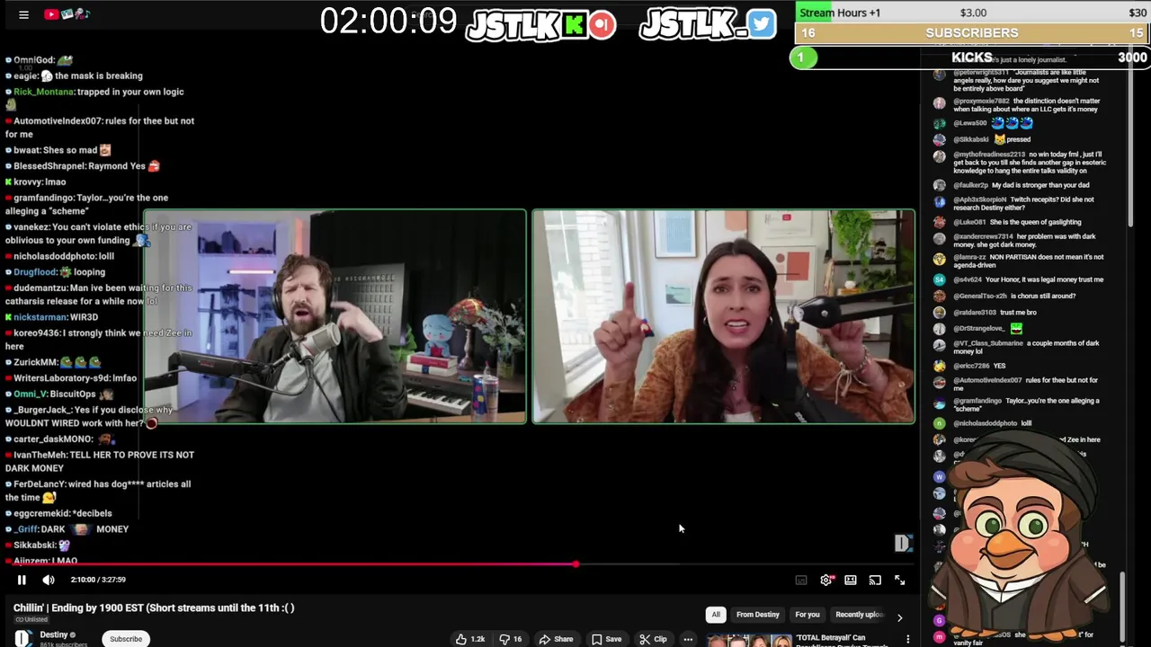
Task: Select the 'All' filter chip
Action: (716, 615)
